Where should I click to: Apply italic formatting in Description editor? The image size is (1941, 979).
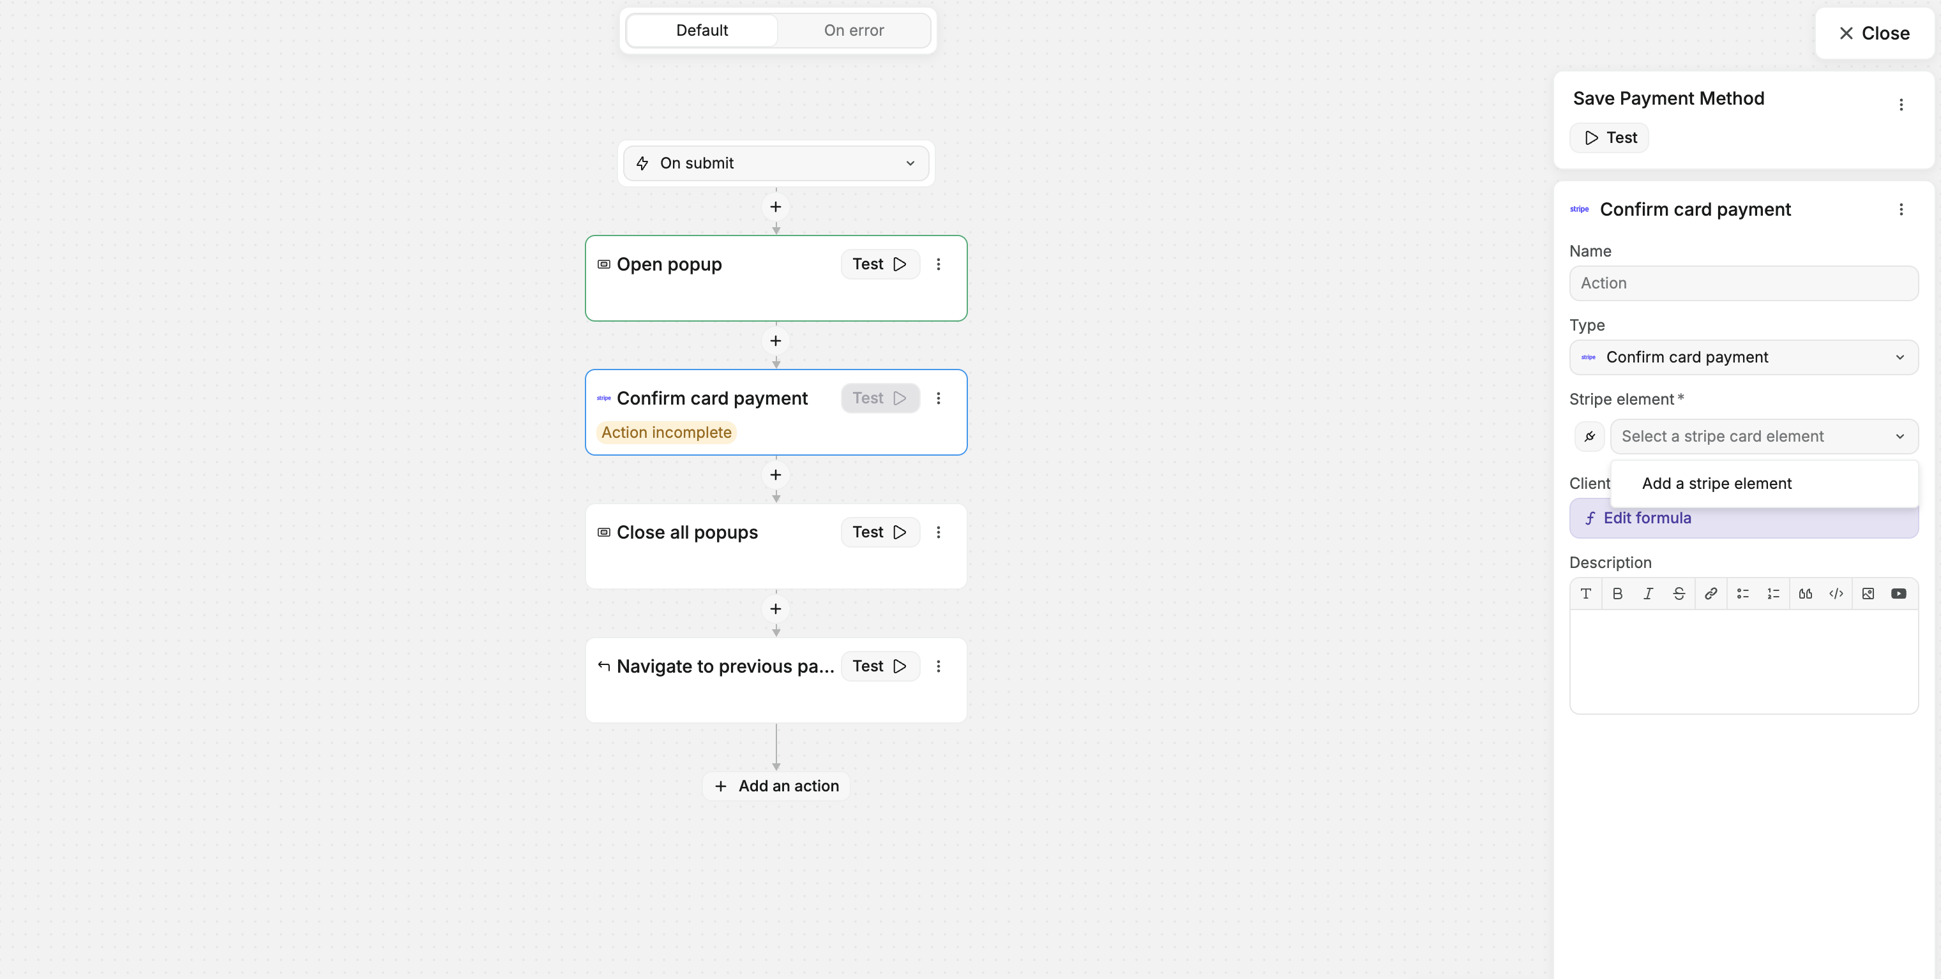pyautogui.click(x=1648, y=594)
